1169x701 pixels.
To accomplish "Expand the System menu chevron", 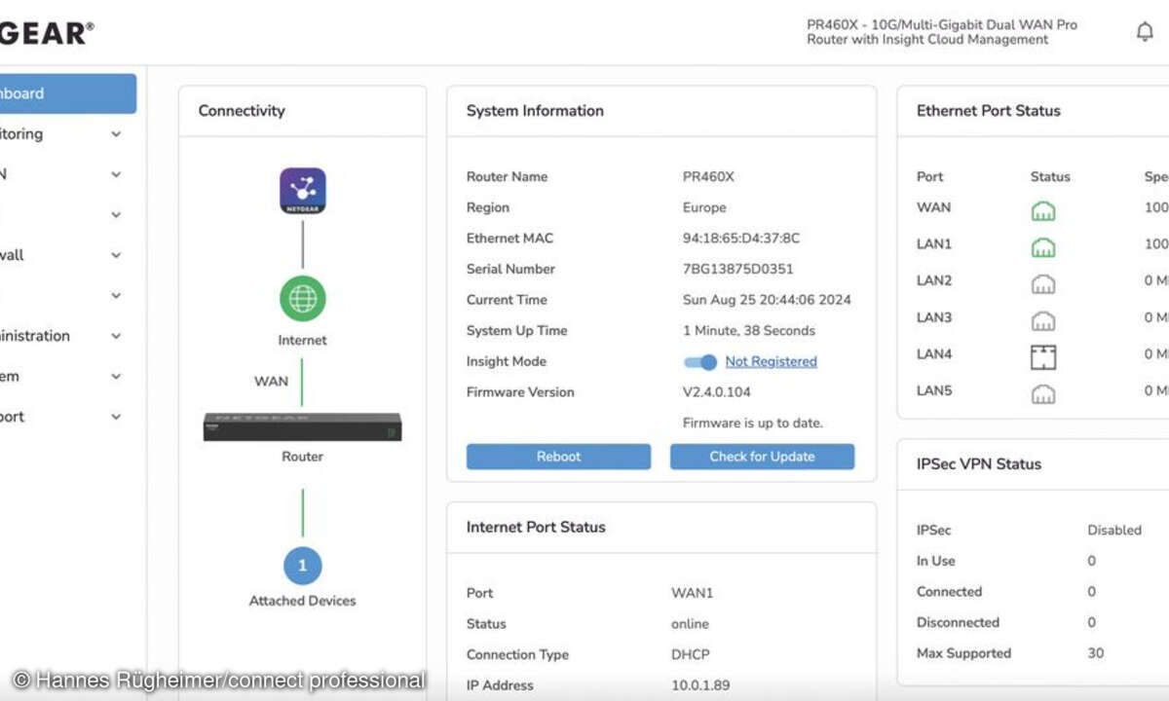I will tap(116, 377).
